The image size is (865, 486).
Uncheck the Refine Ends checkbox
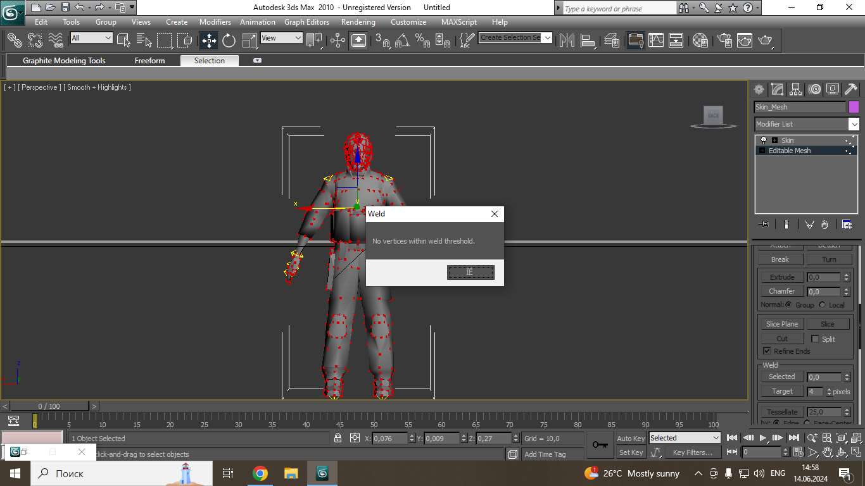click(x=767, y=351)
